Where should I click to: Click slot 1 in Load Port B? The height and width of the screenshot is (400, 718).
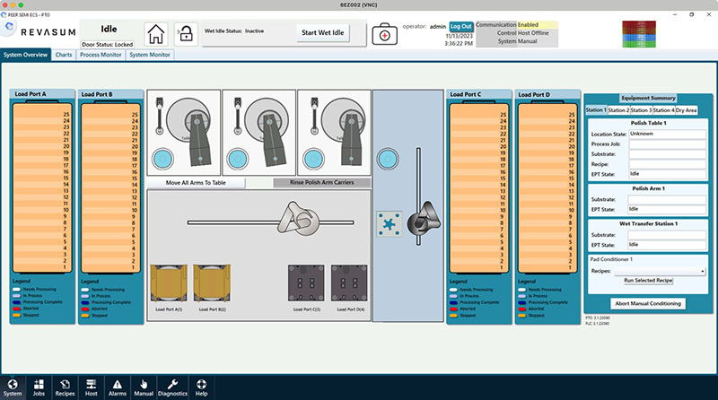click(110, 267)
